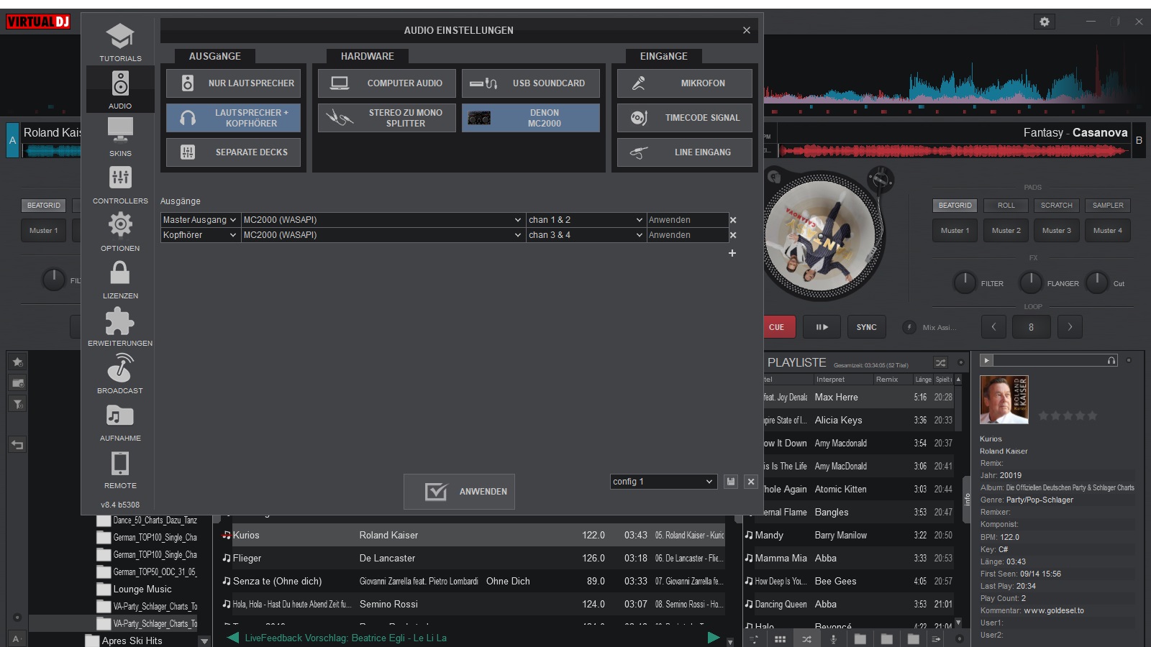
Task: Adjust the deck B Cut effect knob
Action: [1097, 283]
